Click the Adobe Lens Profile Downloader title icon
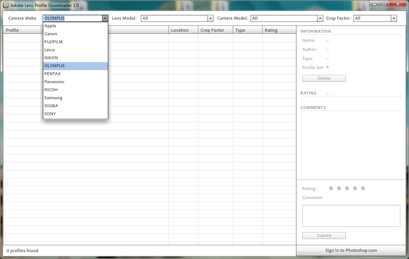Screen dimensions: 409x259 [x=5, y=5]
